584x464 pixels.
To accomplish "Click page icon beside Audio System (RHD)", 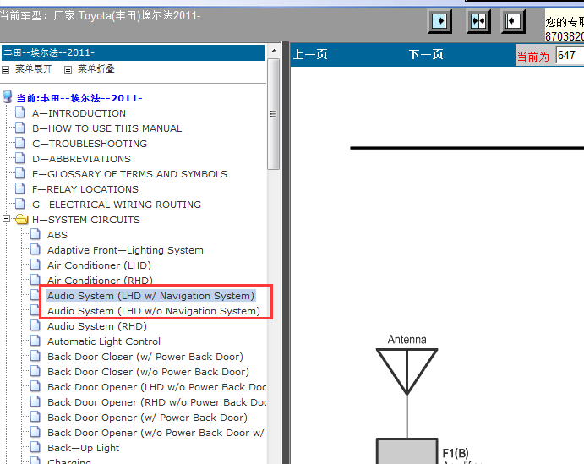I will click(35, 325).
